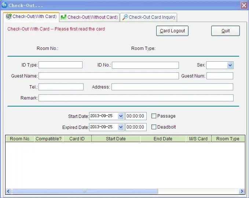Open the Start Date calendar dropdown
Image resolution: width=249 pixels, height=198 pixels.
click(x=121, y=116)
